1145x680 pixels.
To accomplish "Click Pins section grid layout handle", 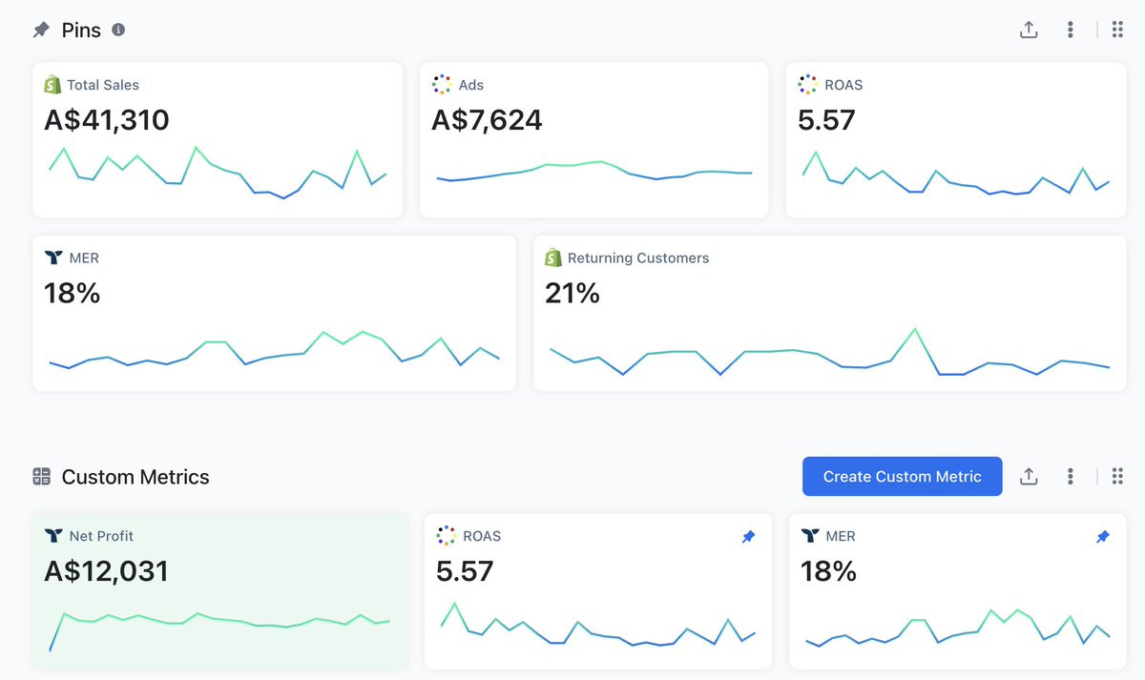I will [1117, 30].
